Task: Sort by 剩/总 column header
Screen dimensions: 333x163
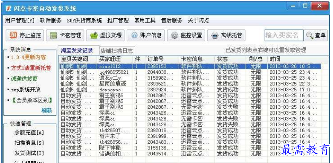Action: click(x=256, y=59)
